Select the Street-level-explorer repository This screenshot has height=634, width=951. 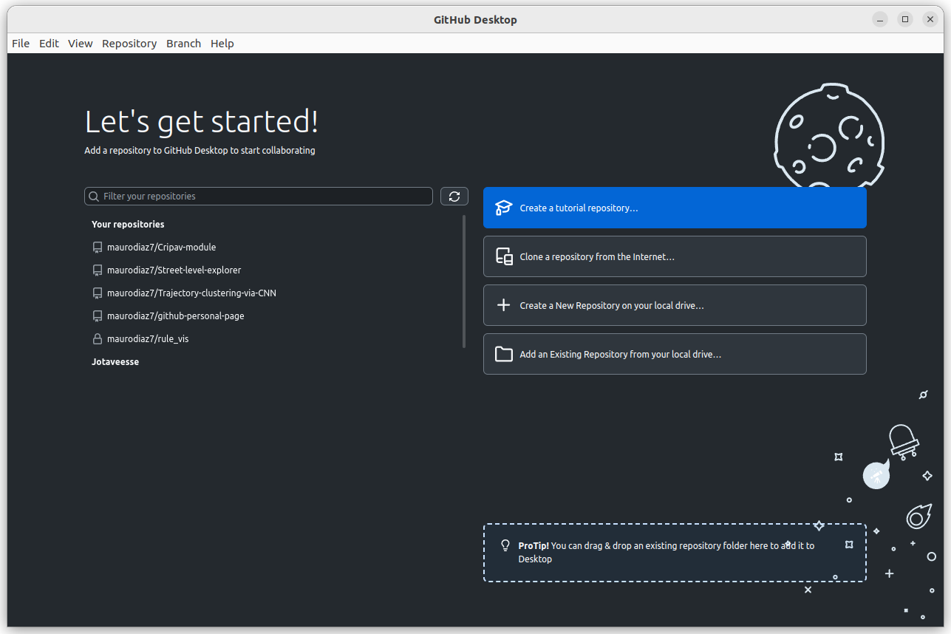(174, 270)
